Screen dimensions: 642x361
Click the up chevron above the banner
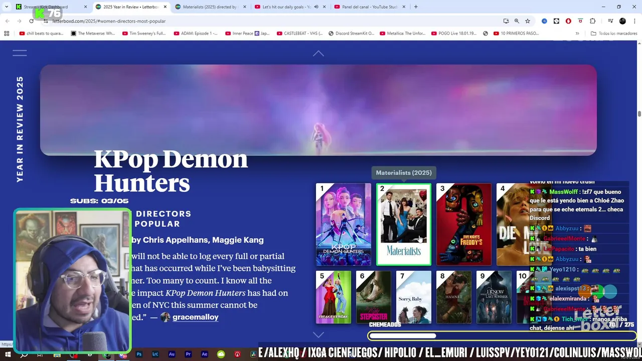pos(318,53)
